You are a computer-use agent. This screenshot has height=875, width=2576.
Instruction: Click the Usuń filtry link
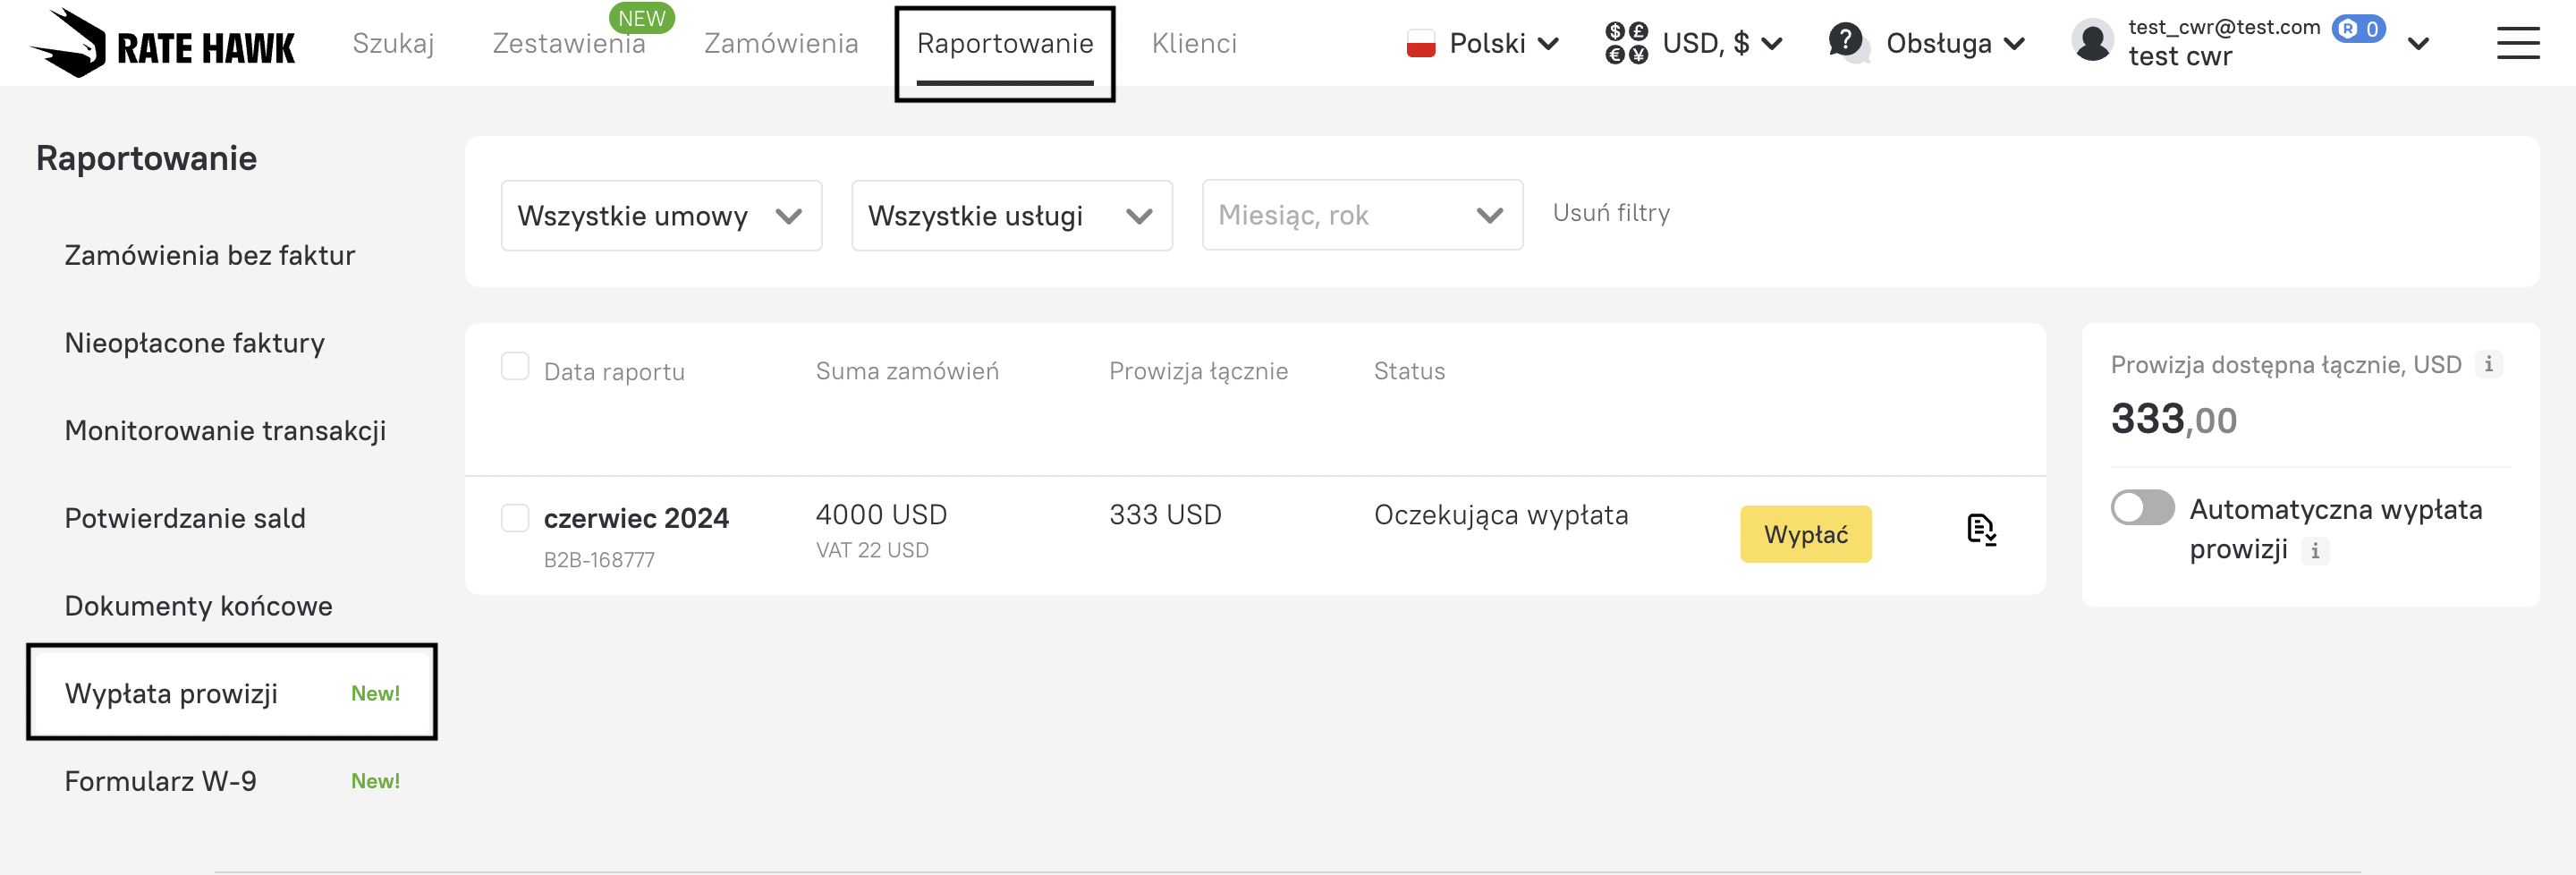pyautogui.click(x=1611, y=213)
